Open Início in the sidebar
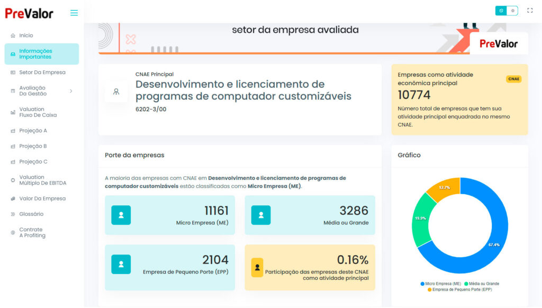The image size is (542, 308). (26, 35)
